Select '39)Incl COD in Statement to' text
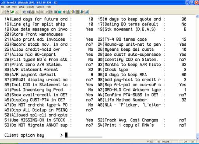 pyautogui.click(x=36, y=84)
